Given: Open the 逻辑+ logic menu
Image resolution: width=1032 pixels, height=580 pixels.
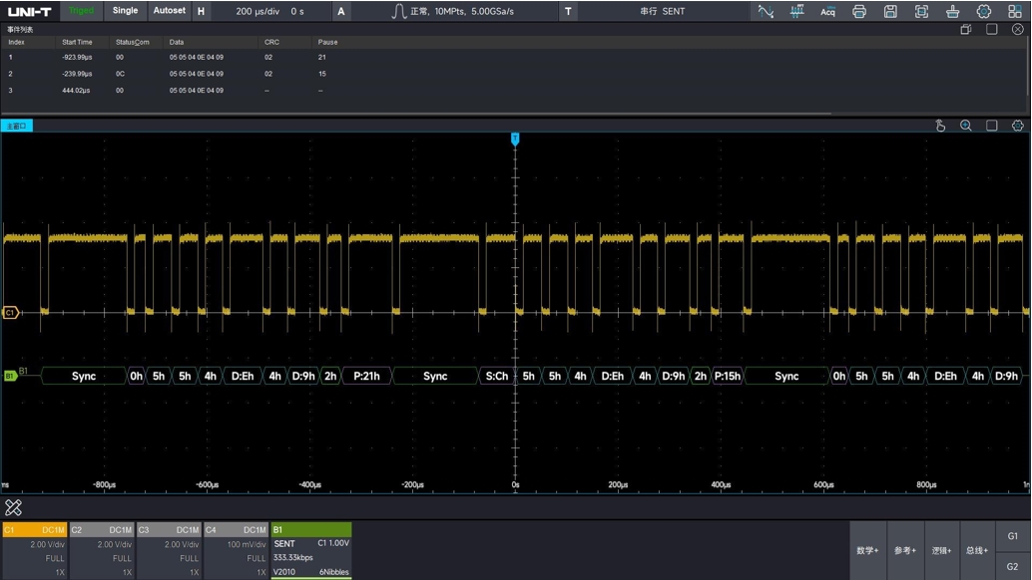Looking at the screenshot, I should [x=942, y=550].
